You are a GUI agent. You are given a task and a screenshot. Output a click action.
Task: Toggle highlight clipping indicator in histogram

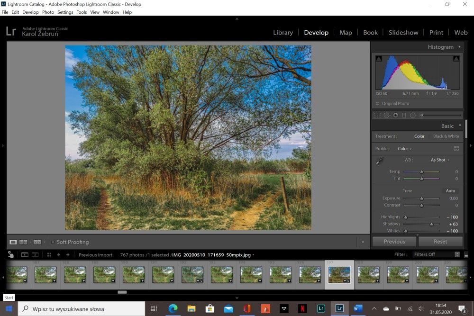pyautogui.click(x=456, y=58)
